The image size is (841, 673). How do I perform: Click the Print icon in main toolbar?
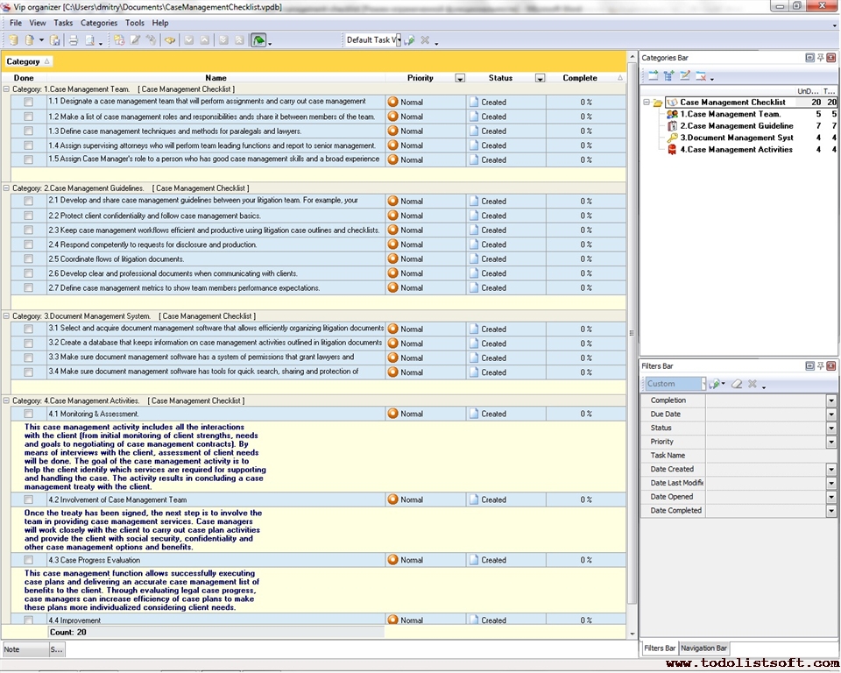click(x=74, y=40)
